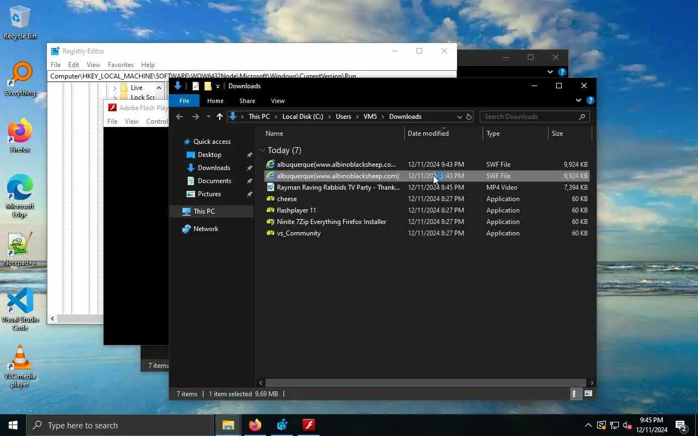Select the flashplayer 11 file
Image resolution: width=698 pixels, height=436 pixels.
[426, 210]
